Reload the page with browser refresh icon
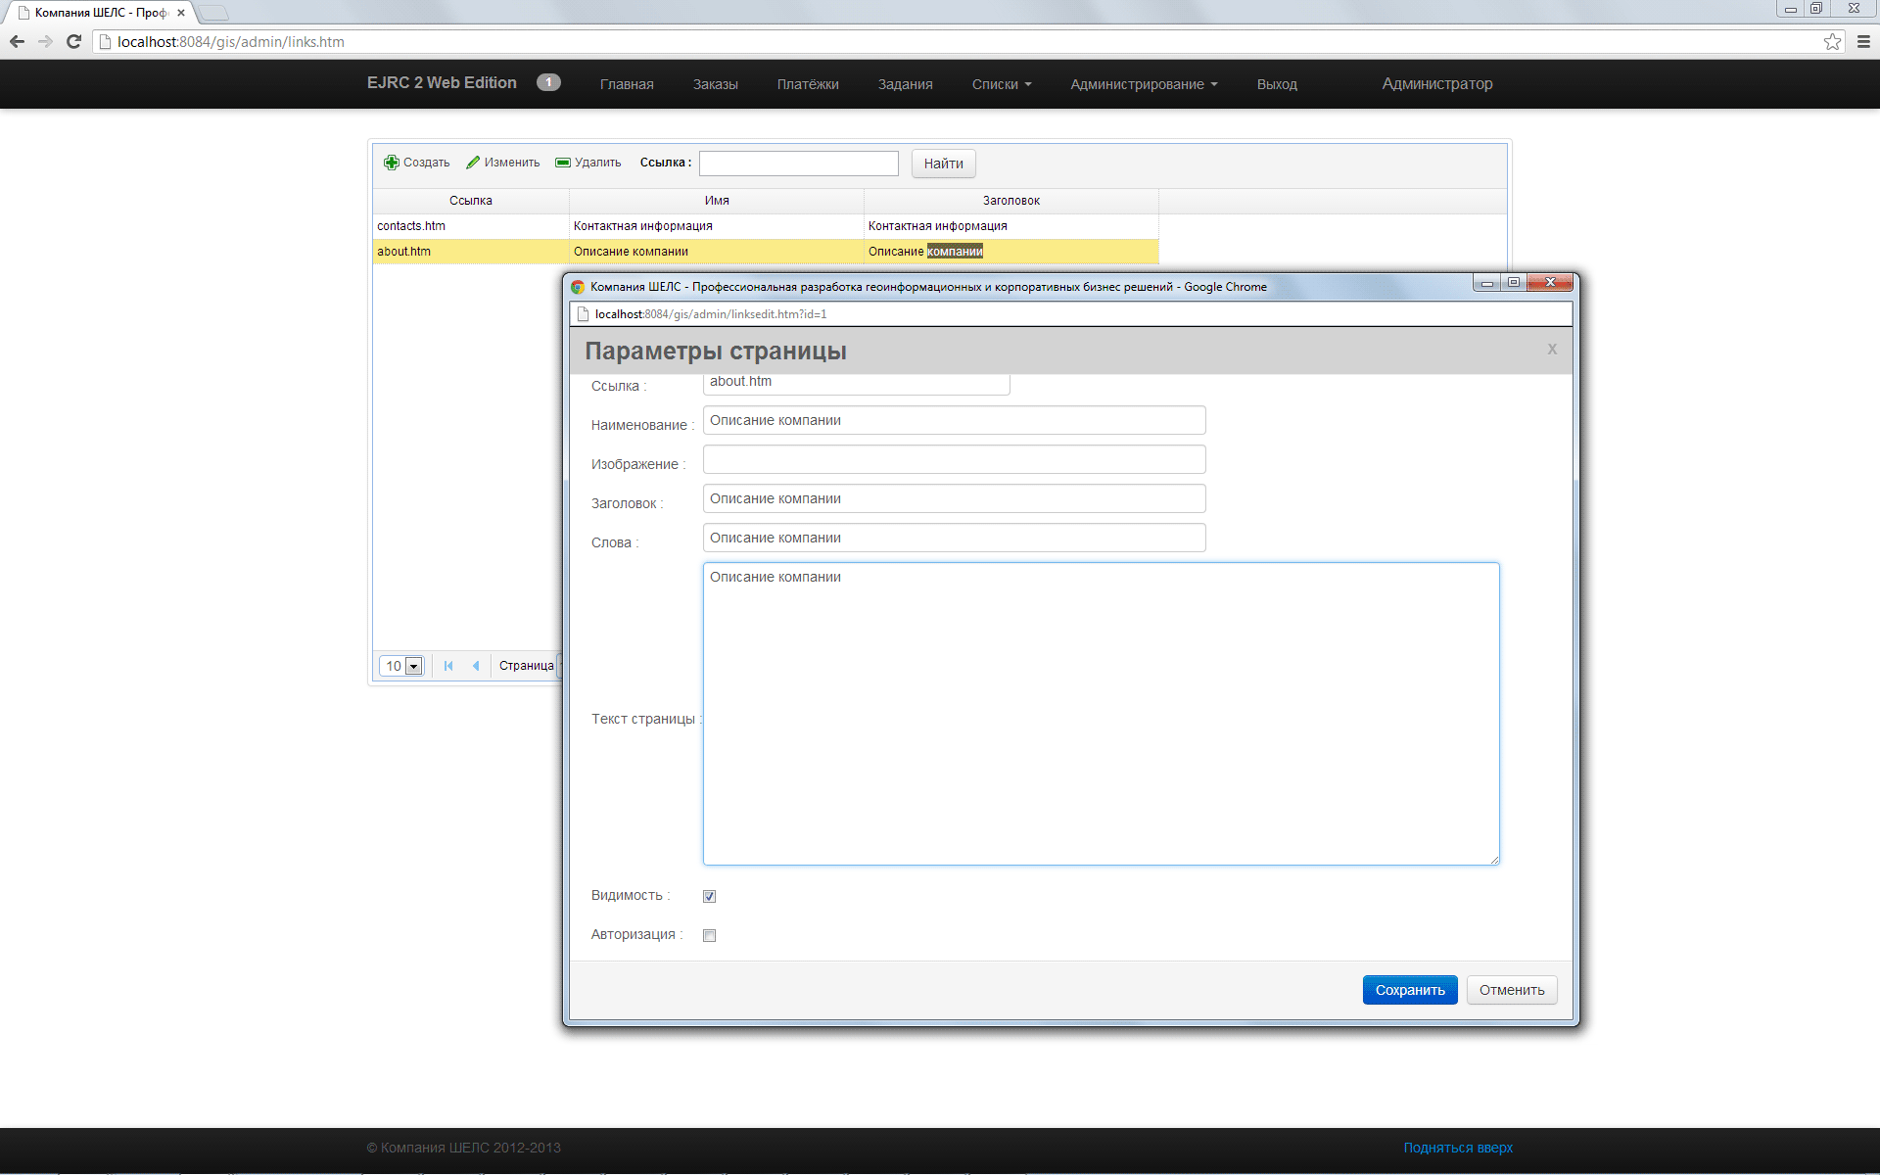 coord(73,41)
